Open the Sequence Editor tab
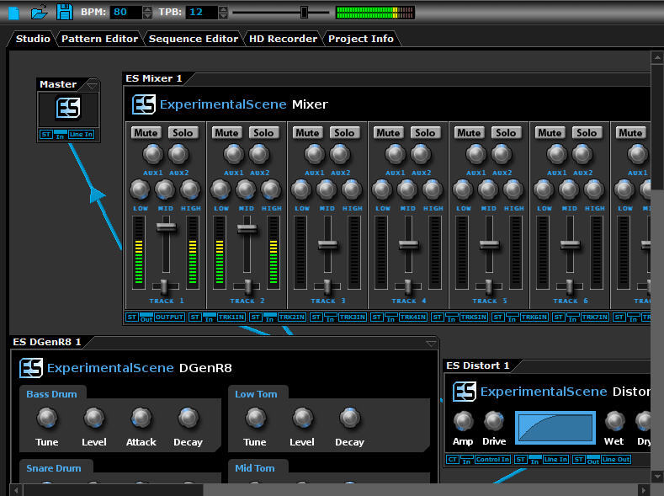This screenshot has width=664, height=496. click(x=193, y=39)
